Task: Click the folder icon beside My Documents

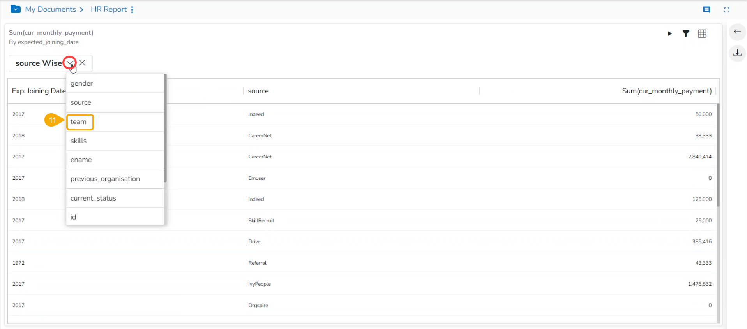Action: click(x=16, y=9)
